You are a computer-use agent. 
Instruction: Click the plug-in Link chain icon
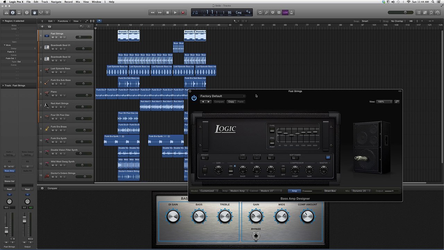[x=397, y=102]
